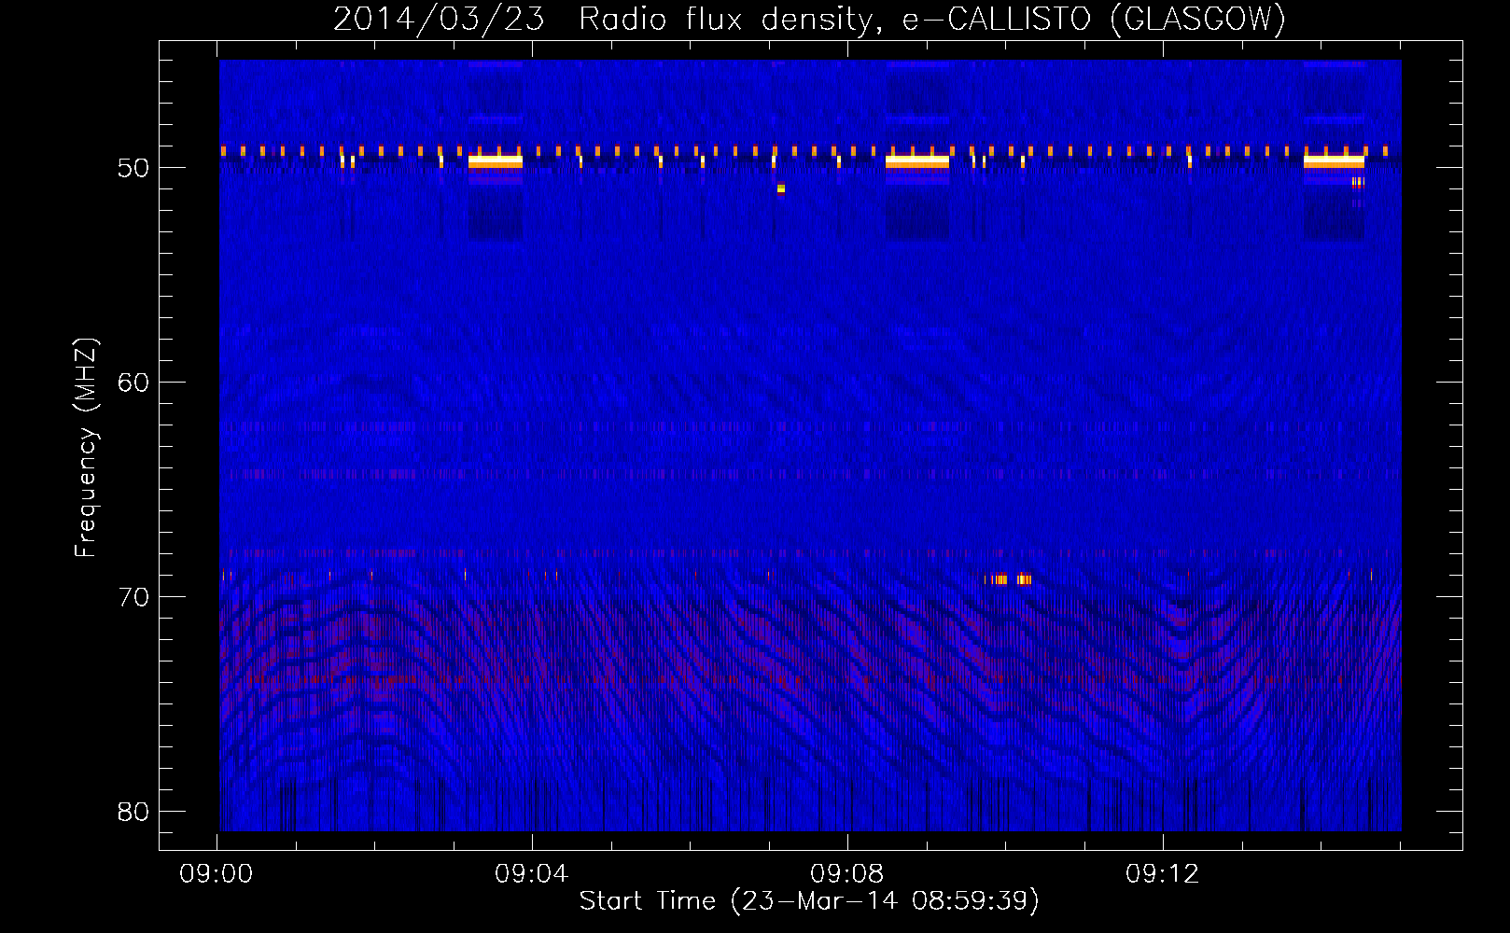Viewport: 1510px width, 933px height.
Task: Select the 09:00 time tick label
Action: point(217,874)
